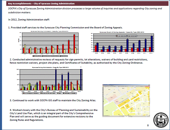The width and height of the screenshot is (170, 130).
Task: Click the line starting 'City's Land Use Plan, which is'
Action: [x=52, y=113]
